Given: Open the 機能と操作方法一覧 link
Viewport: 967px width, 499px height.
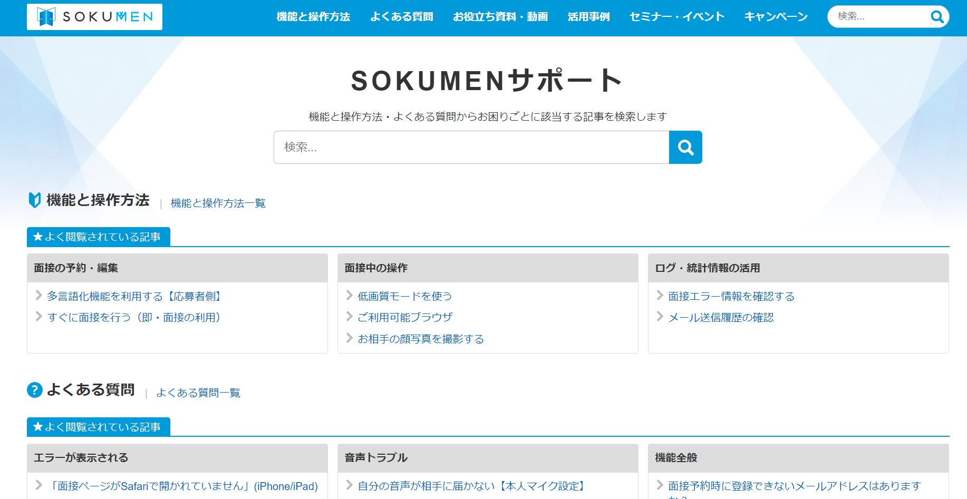Looking at the screenshot, I should [218, 203].
